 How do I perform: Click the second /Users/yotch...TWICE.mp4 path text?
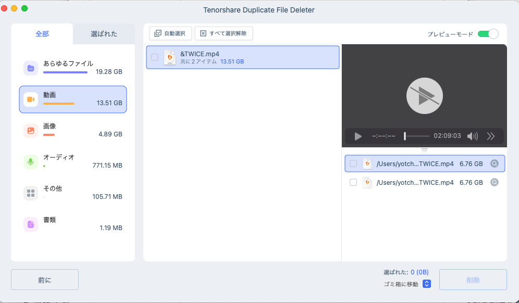[x=415, y=182]
